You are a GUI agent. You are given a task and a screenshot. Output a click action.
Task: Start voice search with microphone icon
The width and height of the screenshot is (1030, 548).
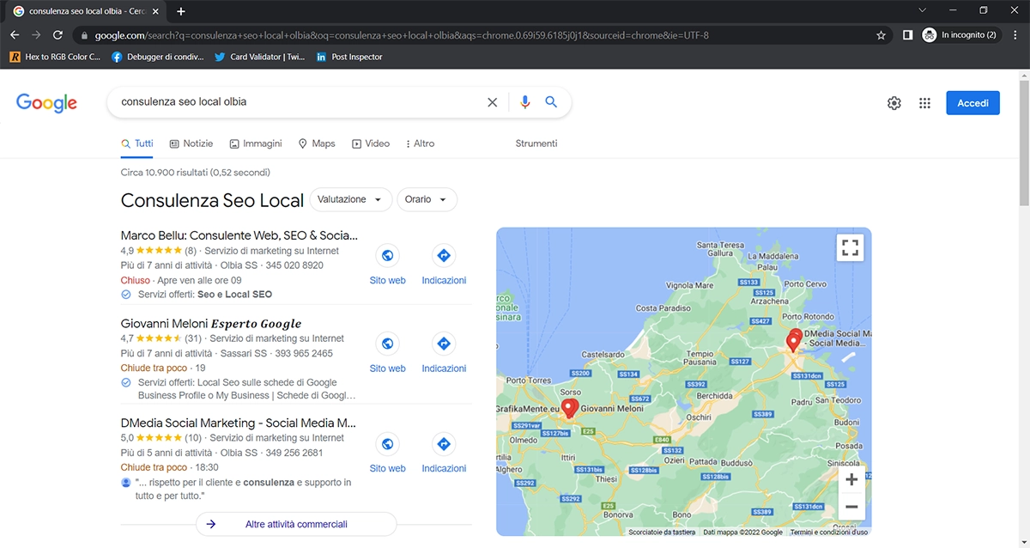tap(525, 102)
